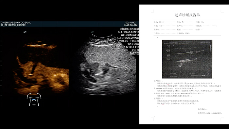Click the 11/10.8 Hz frame rate readout

click(x=131, y=47)
